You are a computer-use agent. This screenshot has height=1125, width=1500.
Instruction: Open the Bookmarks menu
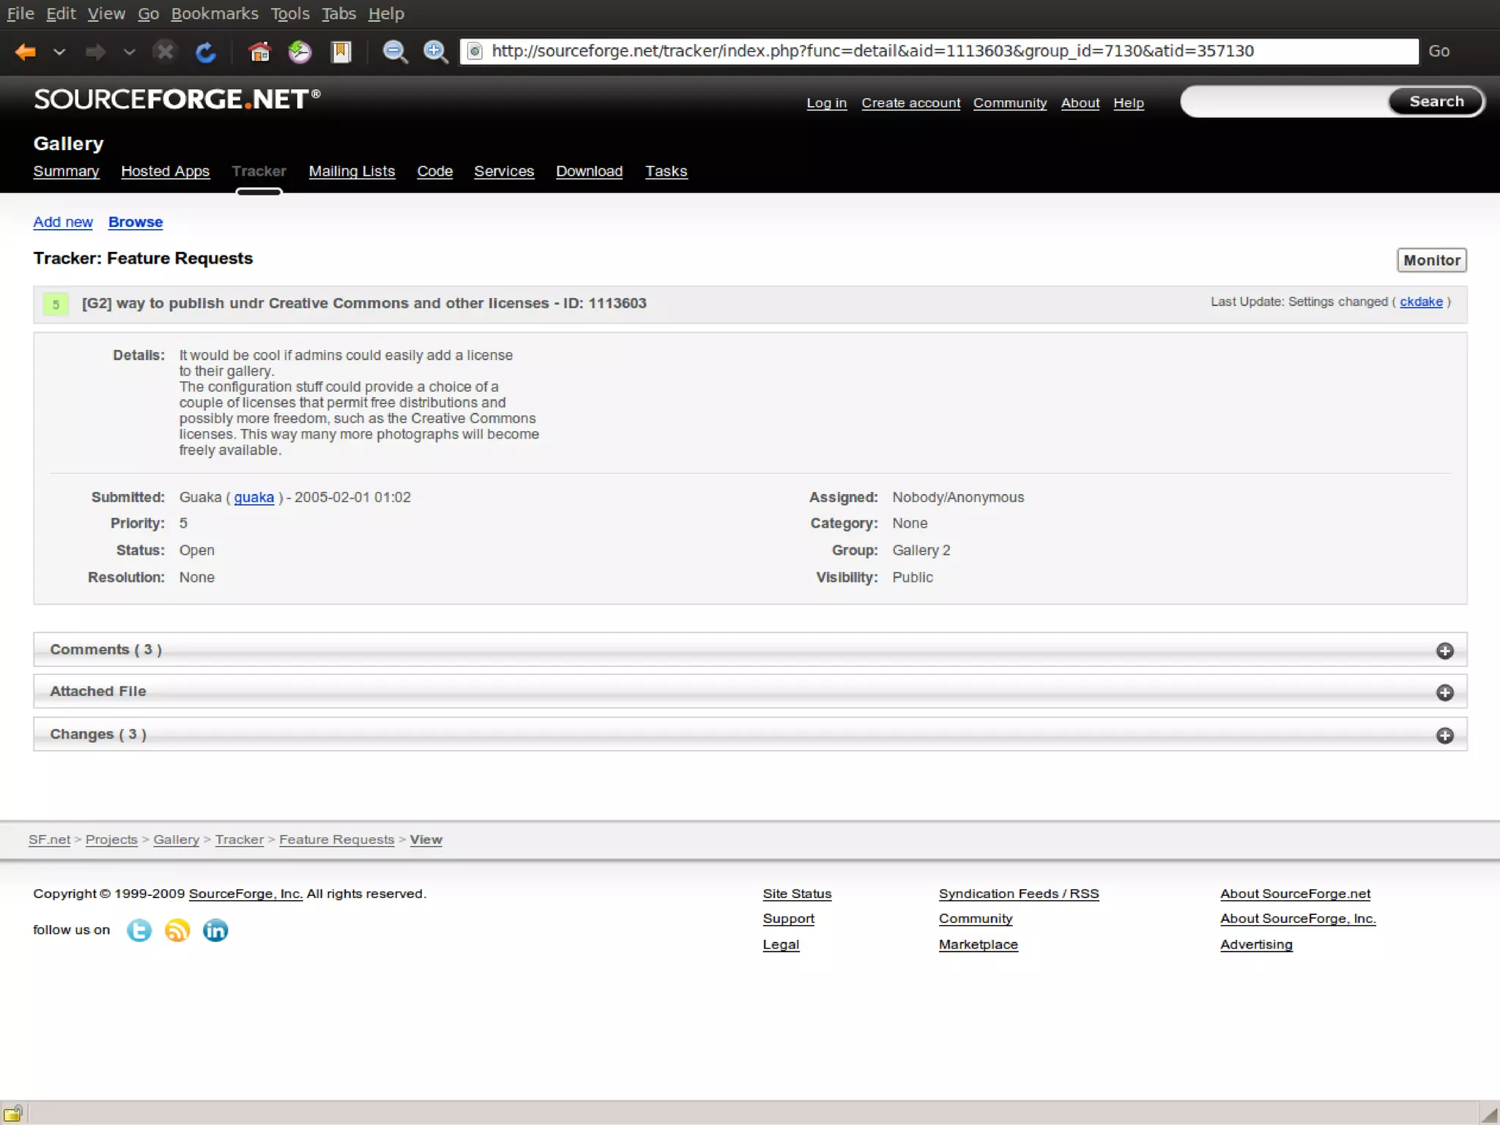(214, 14)
